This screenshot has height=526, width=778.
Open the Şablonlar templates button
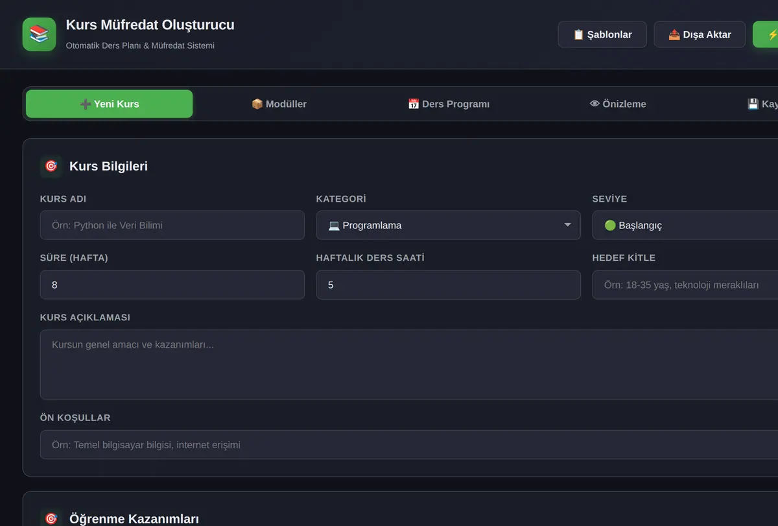602,34
